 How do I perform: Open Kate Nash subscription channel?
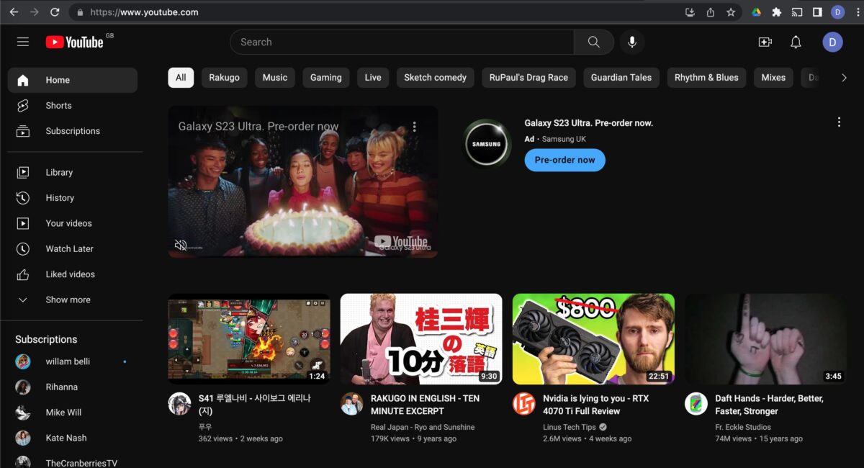[72, 438]
